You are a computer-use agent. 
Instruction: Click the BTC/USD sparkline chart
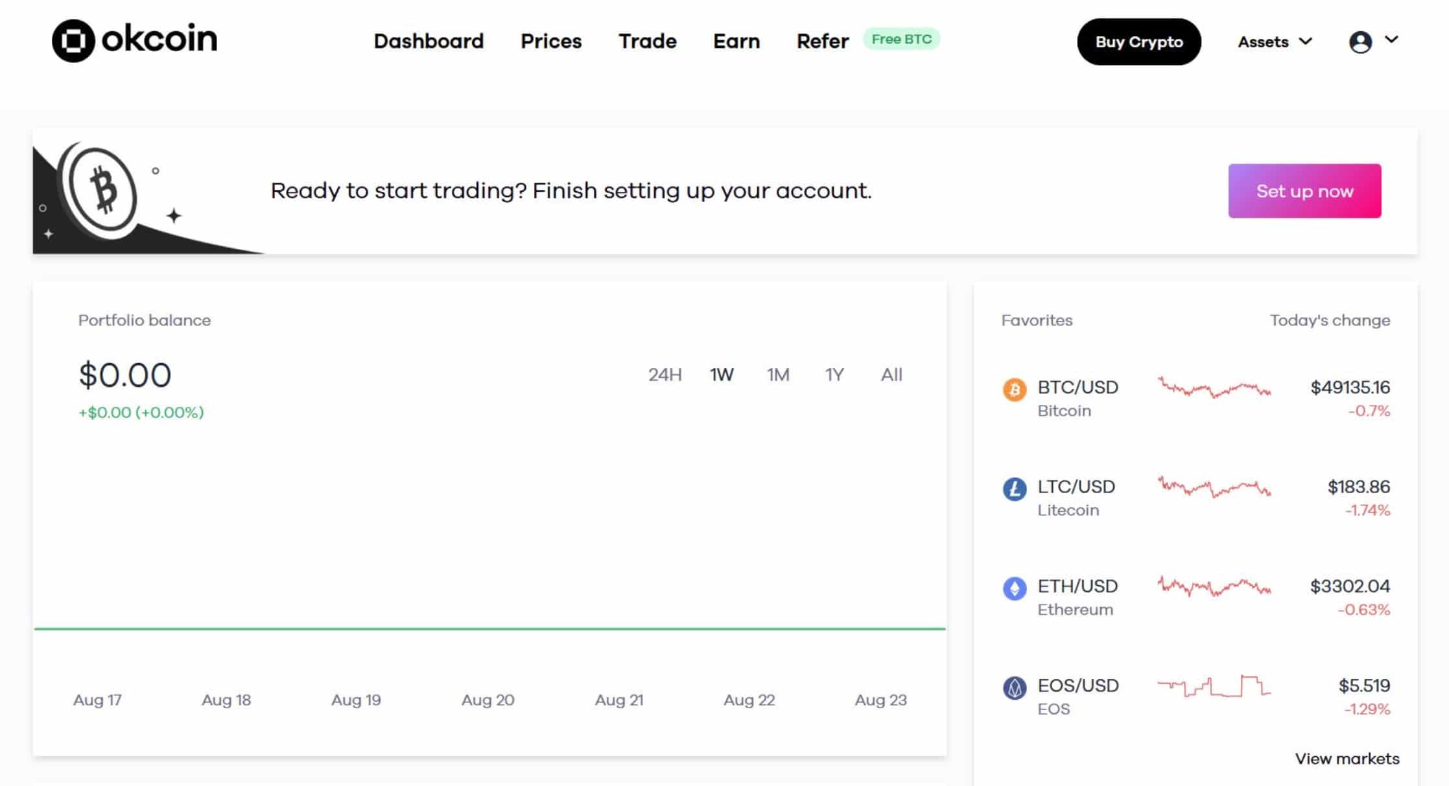[1214, 389]
